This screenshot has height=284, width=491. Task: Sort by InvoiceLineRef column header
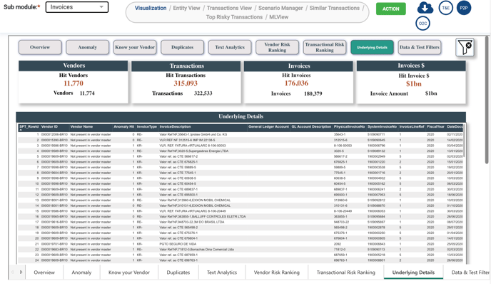(412, 127)
